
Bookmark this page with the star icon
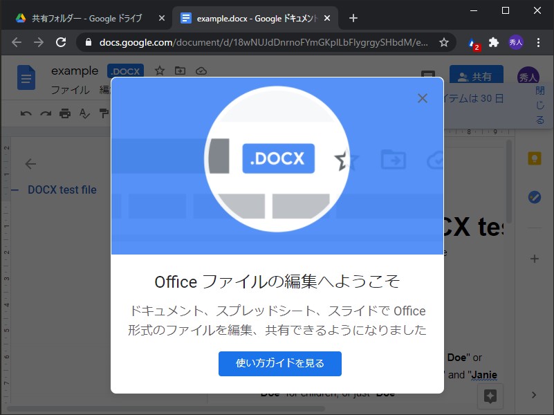pos(444,43)
